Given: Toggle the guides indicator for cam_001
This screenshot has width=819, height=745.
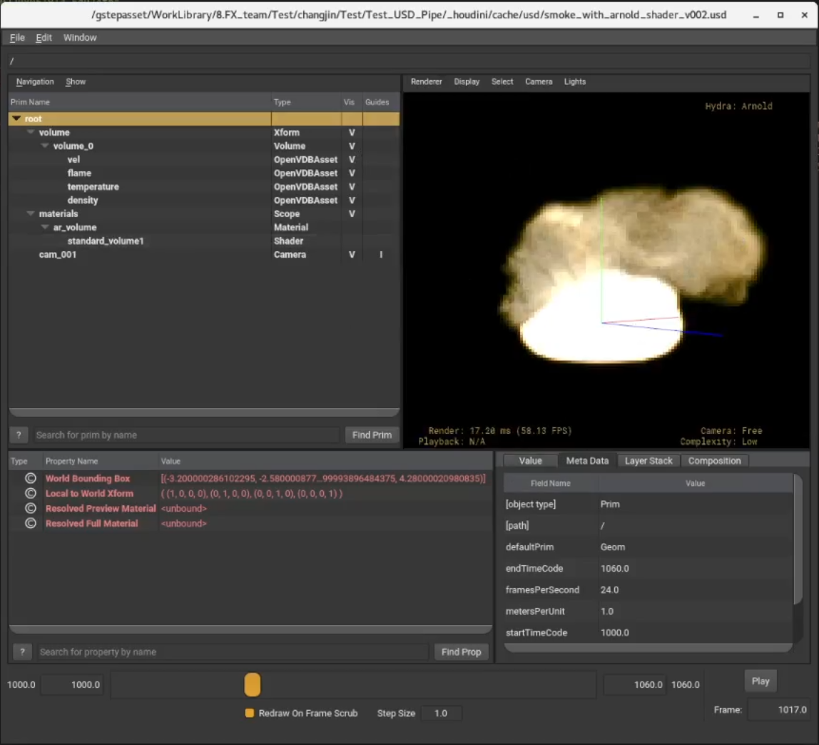Looking at the screenshot, I should point(380,255).
